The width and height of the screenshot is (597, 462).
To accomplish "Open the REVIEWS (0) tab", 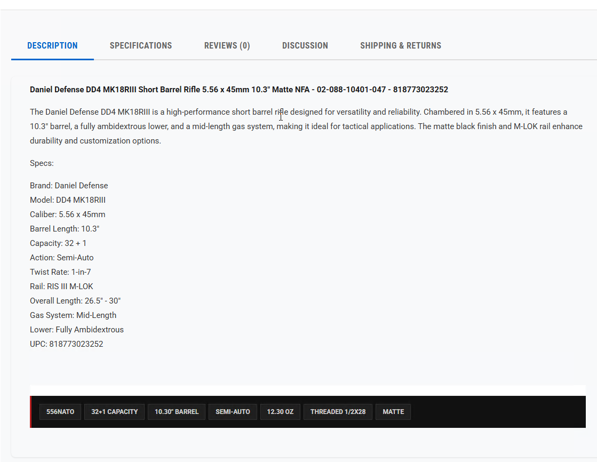I will tap(227, 45).
